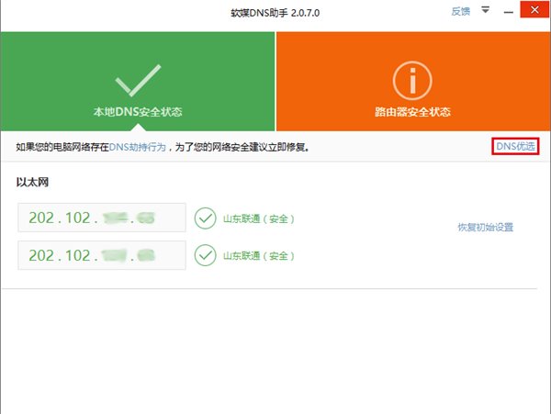Click the 202 octet in second DNS field
551x414 pixels.
42,256
